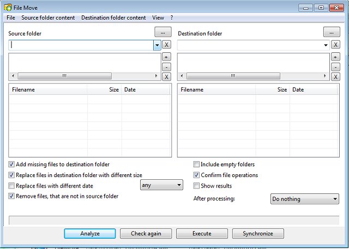Click the source list horizontal scrollbar thumb
The image size is (349, 249).
click(x=64, y=76)
